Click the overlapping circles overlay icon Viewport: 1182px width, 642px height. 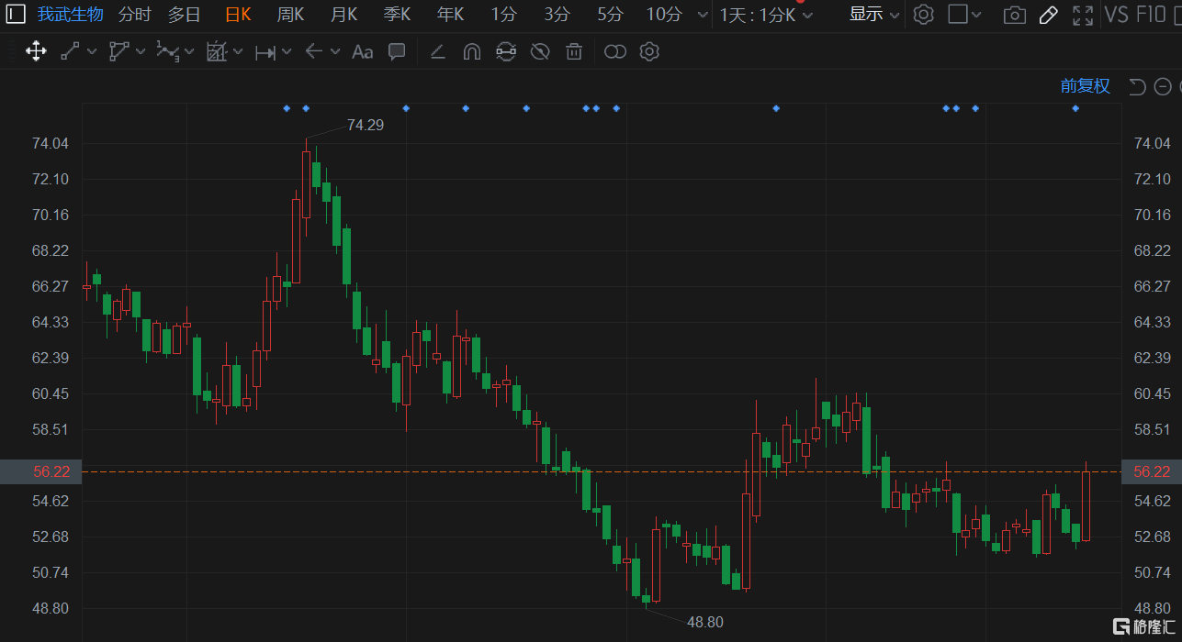click(615, 52)
